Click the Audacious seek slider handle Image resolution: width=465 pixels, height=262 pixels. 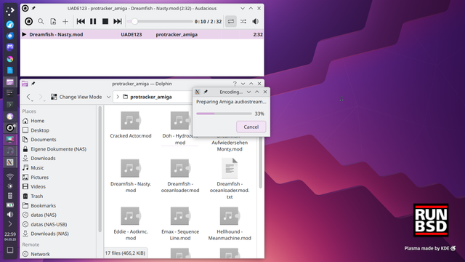pos(134,21)
